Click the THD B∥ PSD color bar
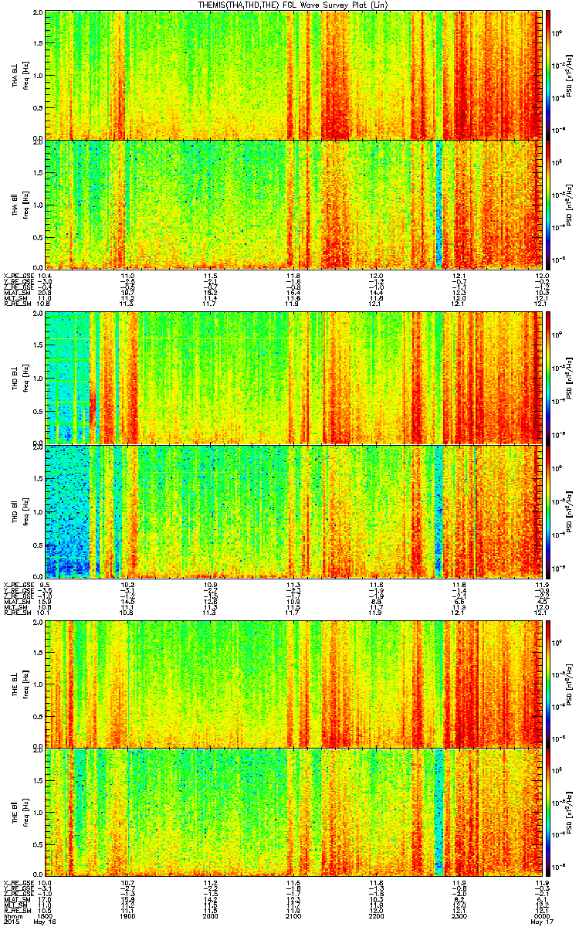The image size is (579, 927). [549, 511]
